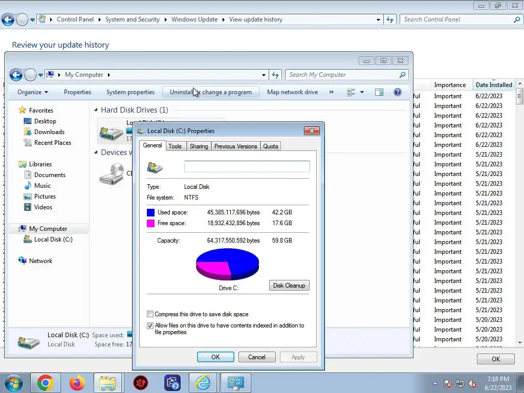Cancel the Local Disk Properties dialog
Viewport: 524px width, 393px height.
(x=257, y=357)
